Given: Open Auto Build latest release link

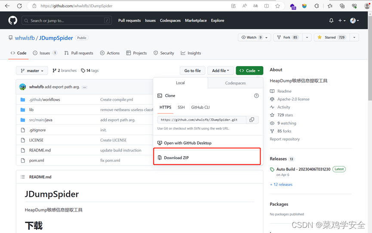Looking at the screenshot, I should click(x=303, y=169).
